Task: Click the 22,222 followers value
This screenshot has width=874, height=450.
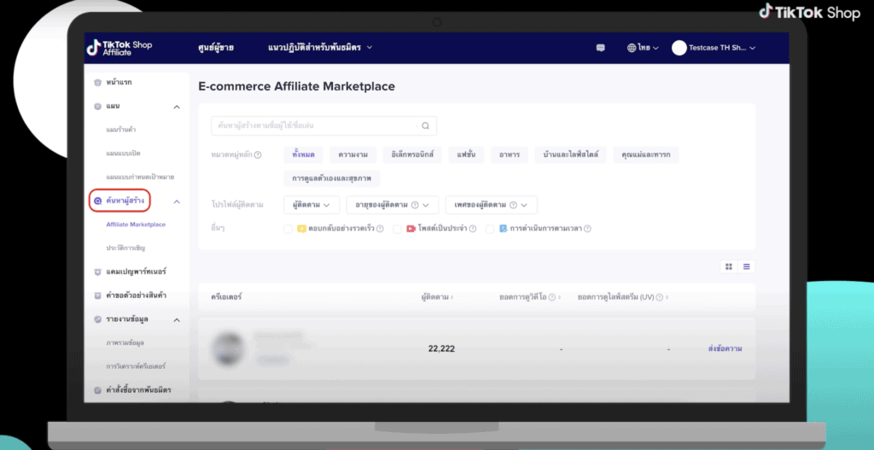Action: pos(441,349)
